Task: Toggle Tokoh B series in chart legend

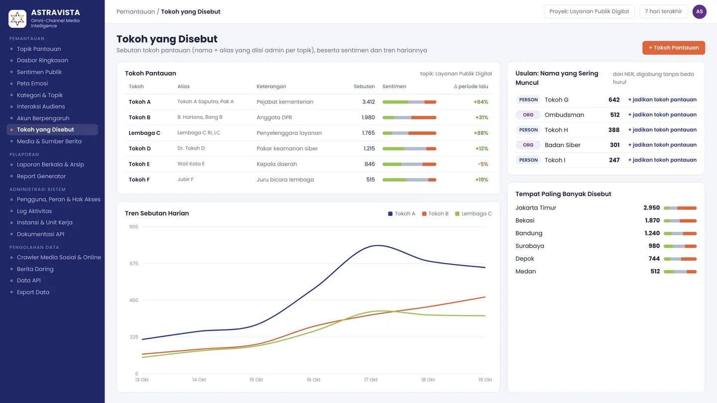Action: 435,214
